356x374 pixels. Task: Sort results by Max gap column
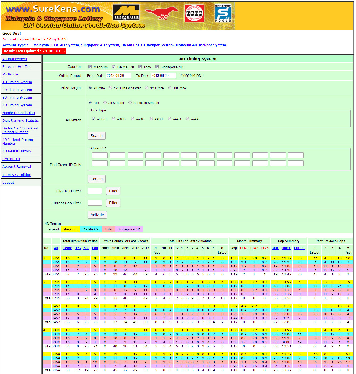click(275, 248)
